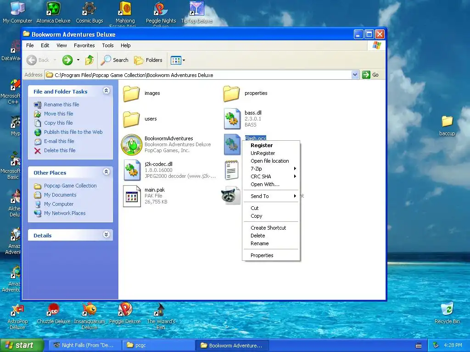Go to My Network Places
Viewport: 470px width, 352px height.
65,213
